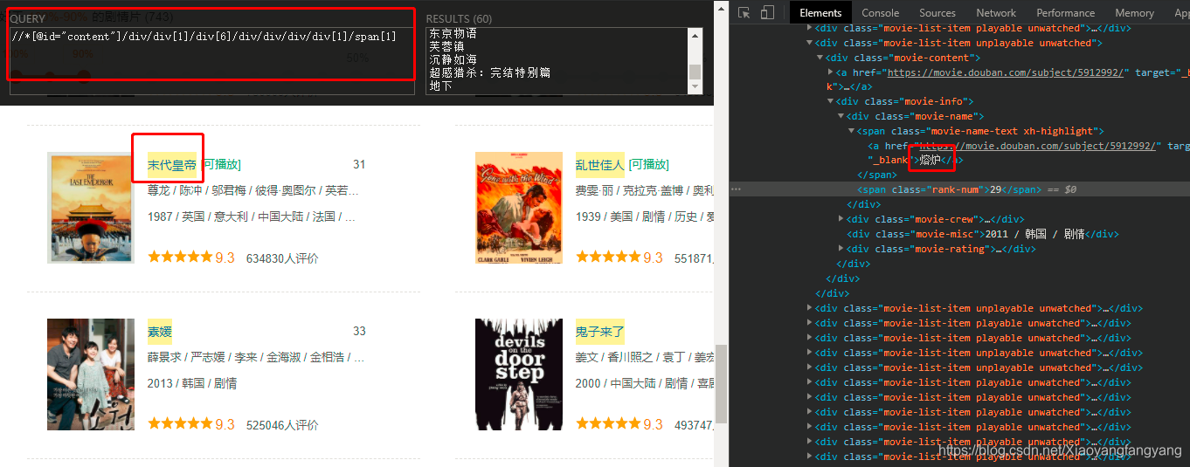Click inside the XPath QUERY input box
The width and height of the screenshot is (1190, 467).
(x=211, y=60)
